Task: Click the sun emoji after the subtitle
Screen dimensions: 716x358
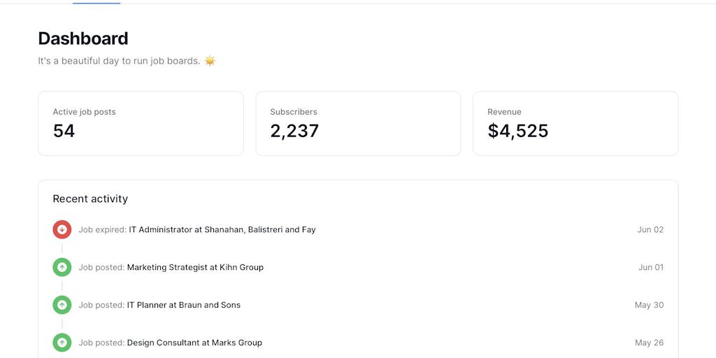Action: pos(210,61)
